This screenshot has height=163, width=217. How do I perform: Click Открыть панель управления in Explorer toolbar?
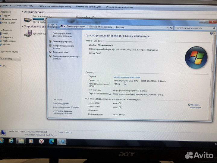click(x=120, y=7)
